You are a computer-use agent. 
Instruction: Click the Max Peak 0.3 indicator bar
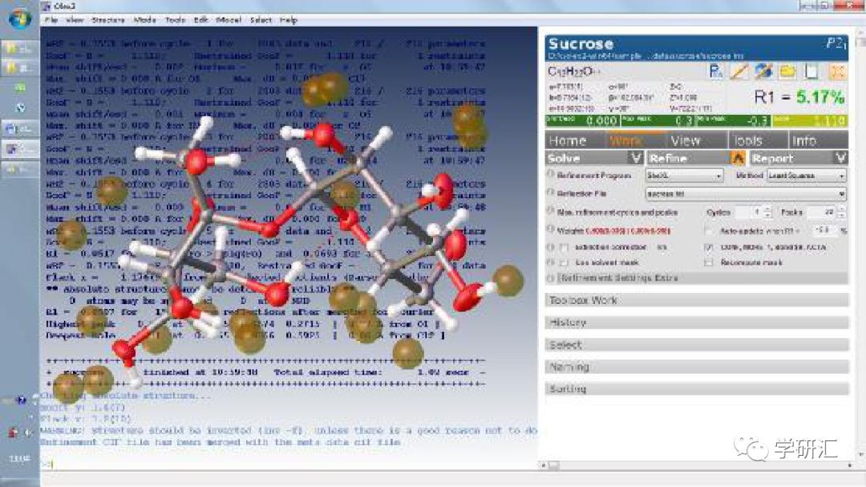click(658, 120)
